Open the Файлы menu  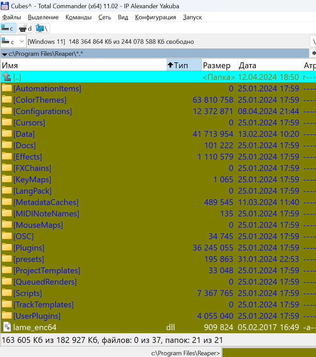point(12,17)
